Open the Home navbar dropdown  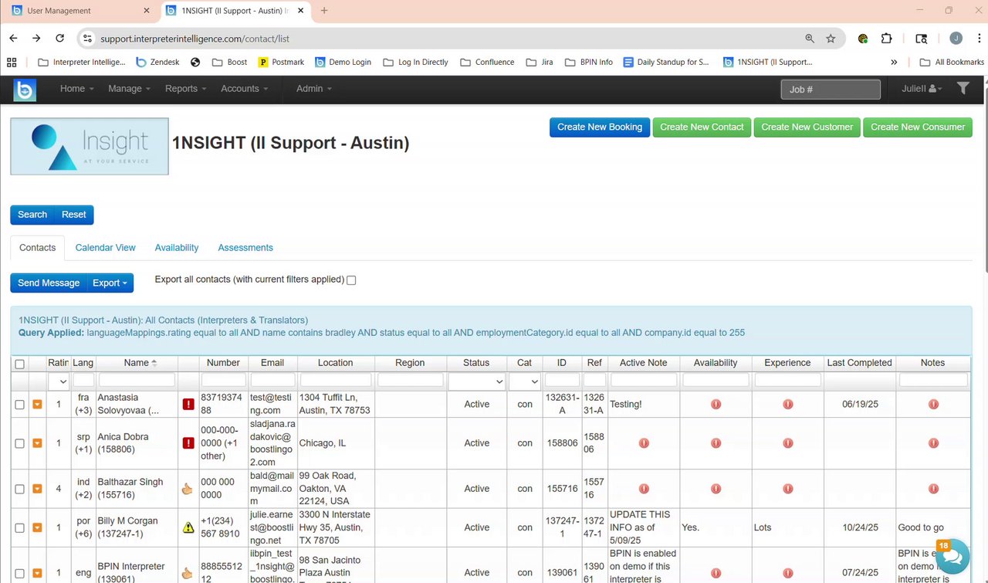point(77,89)
